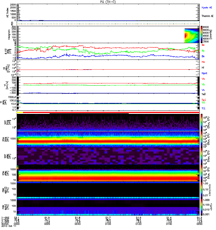Click the green By legend label
Screen dimensions: 216x230
203,51
